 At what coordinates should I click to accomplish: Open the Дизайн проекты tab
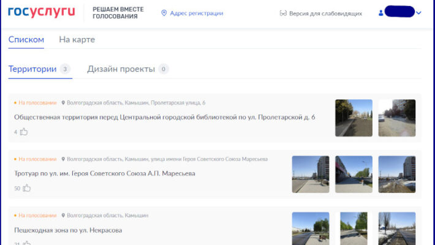[x=121, y=69]
